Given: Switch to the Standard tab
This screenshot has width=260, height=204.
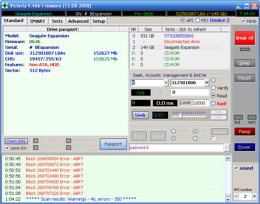Looking at the screenshot, I should (14, 21).
